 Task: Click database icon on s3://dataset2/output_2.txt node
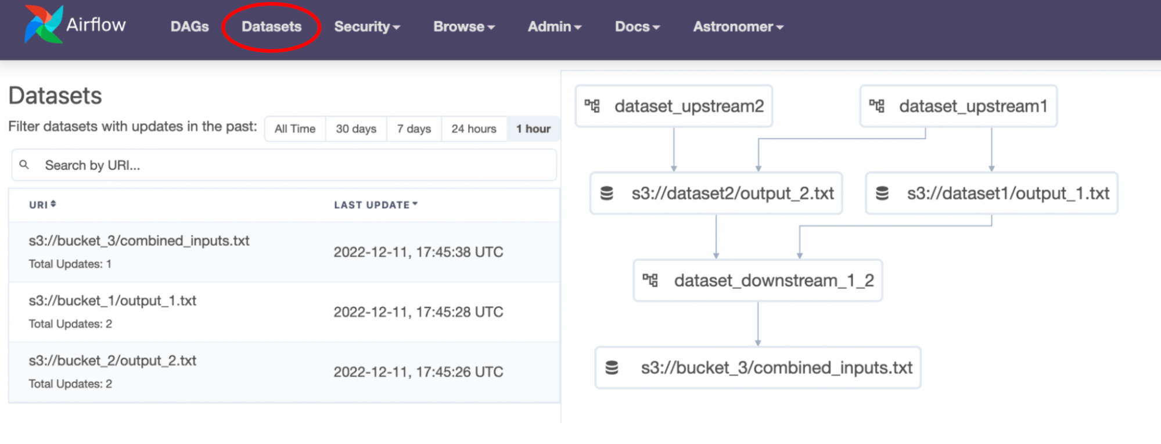606,193
